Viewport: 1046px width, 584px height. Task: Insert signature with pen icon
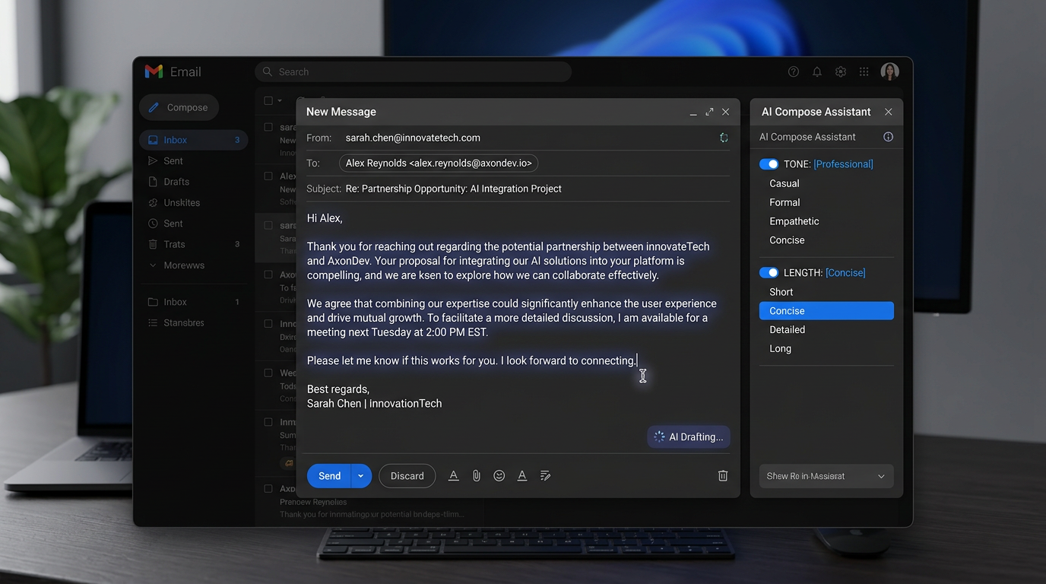545,476
